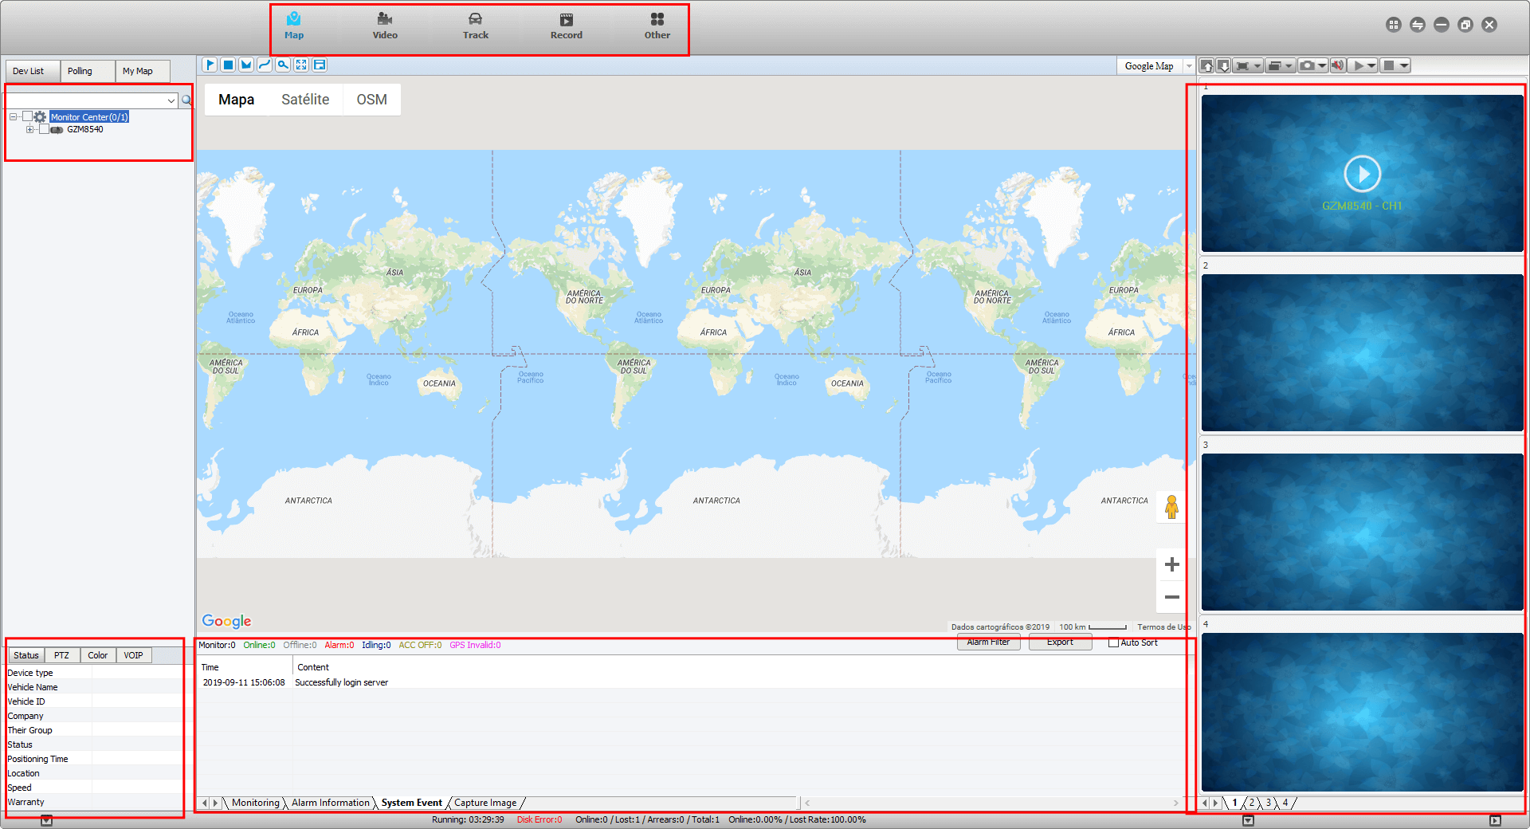Click the muted speaker icon in video toolbar
This screenshot has height=829, width=1530.
click(1337, 65)
